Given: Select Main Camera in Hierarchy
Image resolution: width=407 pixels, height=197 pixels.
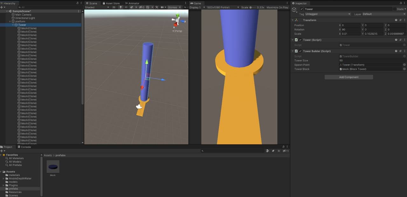Looking at the screenshot, I should pos(23,15).
